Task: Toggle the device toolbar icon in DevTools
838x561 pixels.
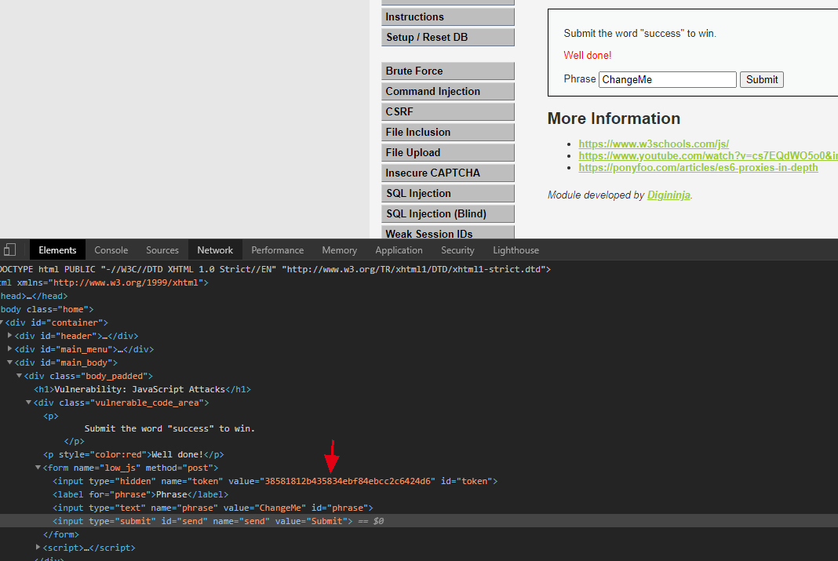Action: coord(9,250)
